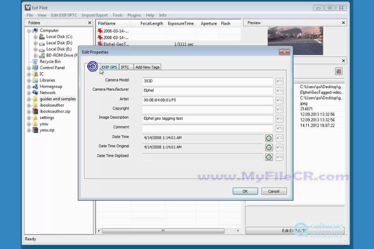
Task: Revert the Image Description field value
Action: point(279,119)
